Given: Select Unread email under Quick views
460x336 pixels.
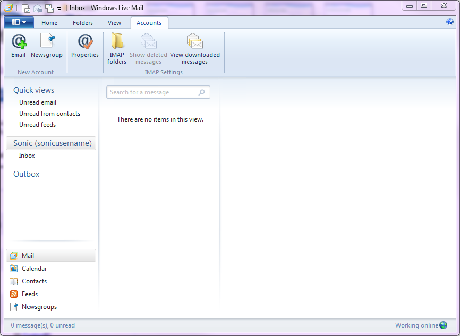Looking at the screenshot, I should click(37, 102).
